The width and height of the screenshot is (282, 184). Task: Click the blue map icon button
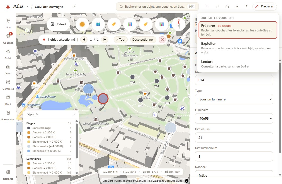point(98,24)
